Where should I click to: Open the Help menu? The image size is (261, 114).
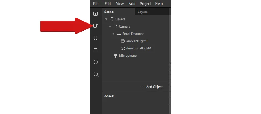coord(159,4)
